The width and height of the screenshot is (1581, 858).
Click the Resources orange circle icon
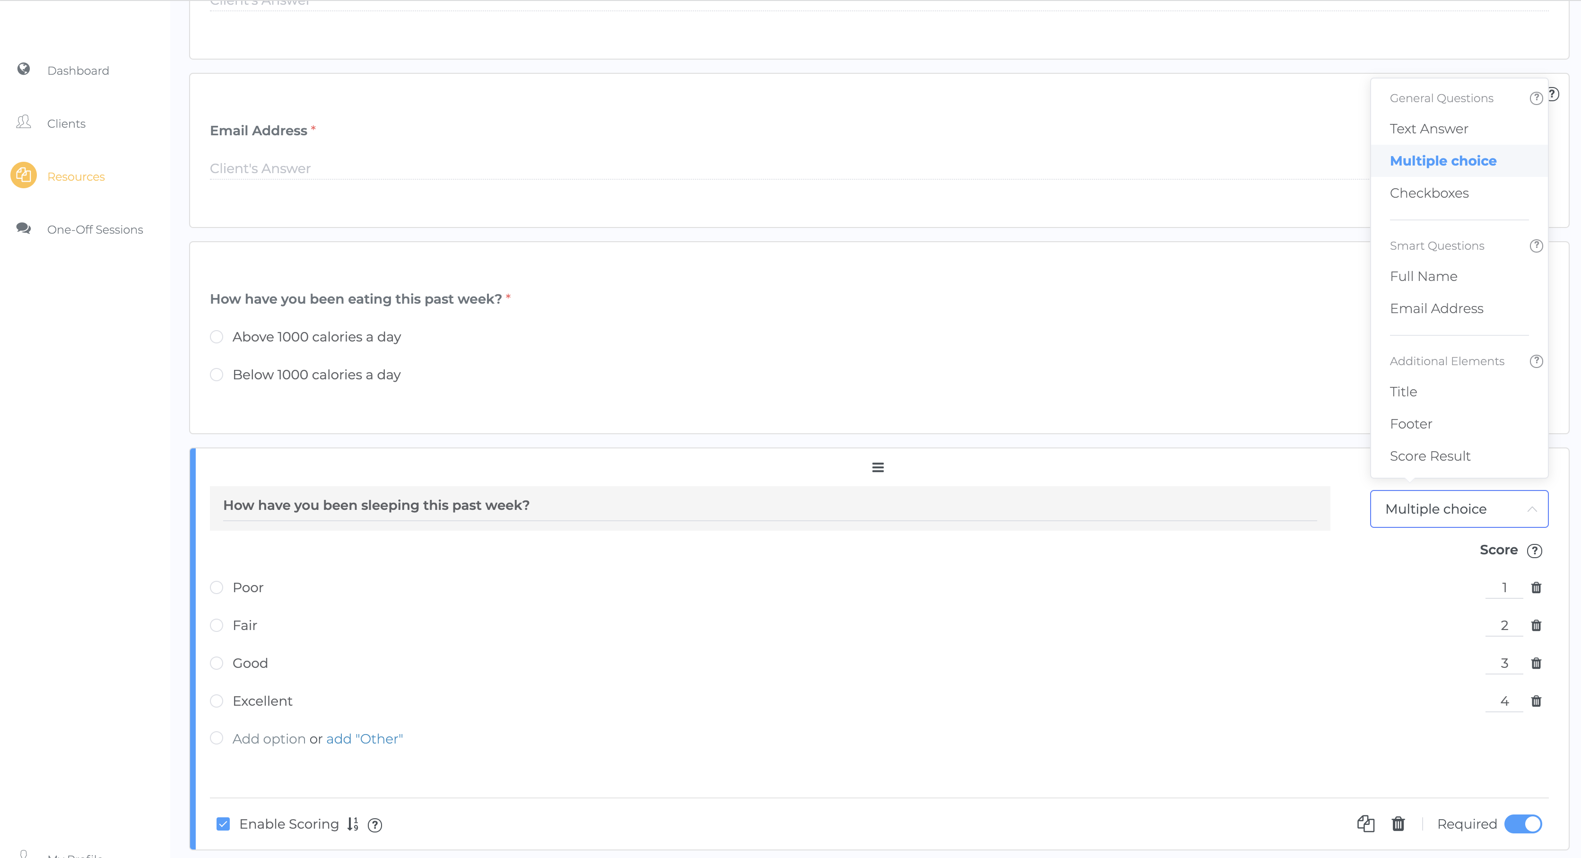[x=23, y=175]
